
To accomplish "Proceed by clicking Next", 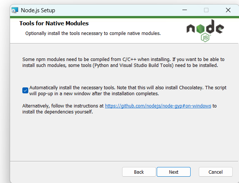I will coord(173,172).
